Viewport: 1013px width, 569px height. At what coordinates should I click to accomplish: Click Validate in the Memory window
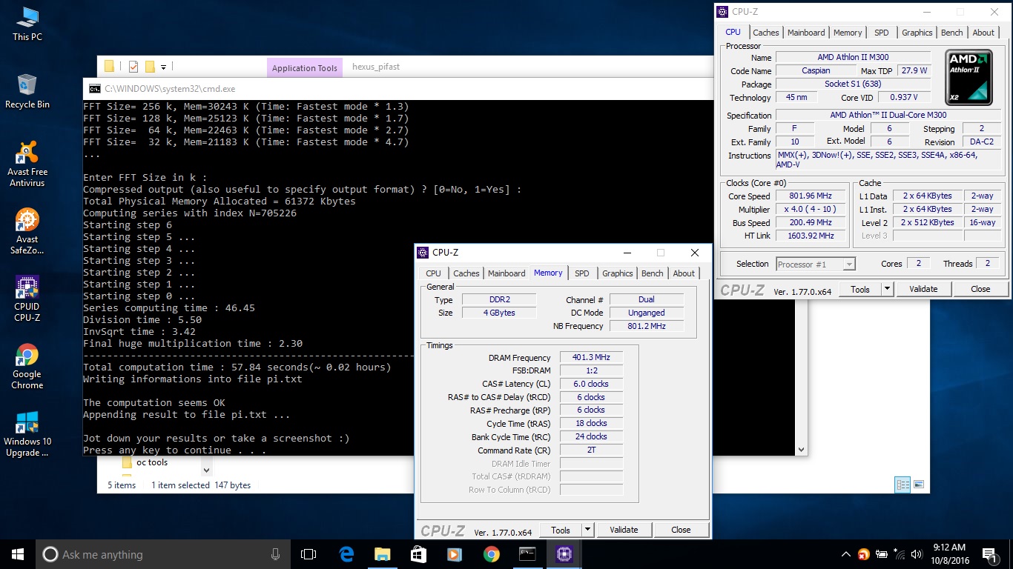pyautogui.click(x=624, y=530)
